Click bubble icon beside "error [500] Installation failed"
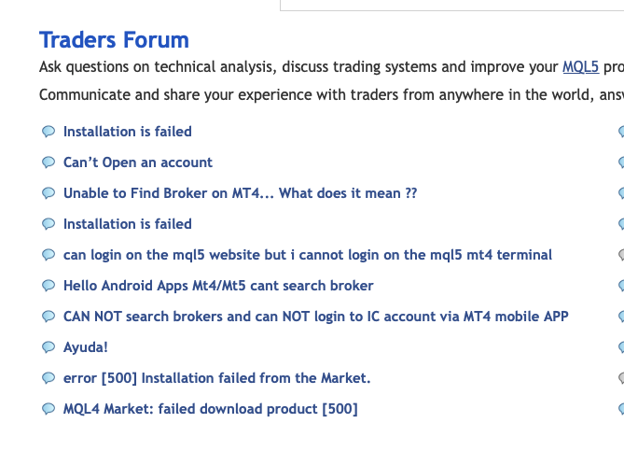Screen dimensions: 624x451 [x=49, y=378]
